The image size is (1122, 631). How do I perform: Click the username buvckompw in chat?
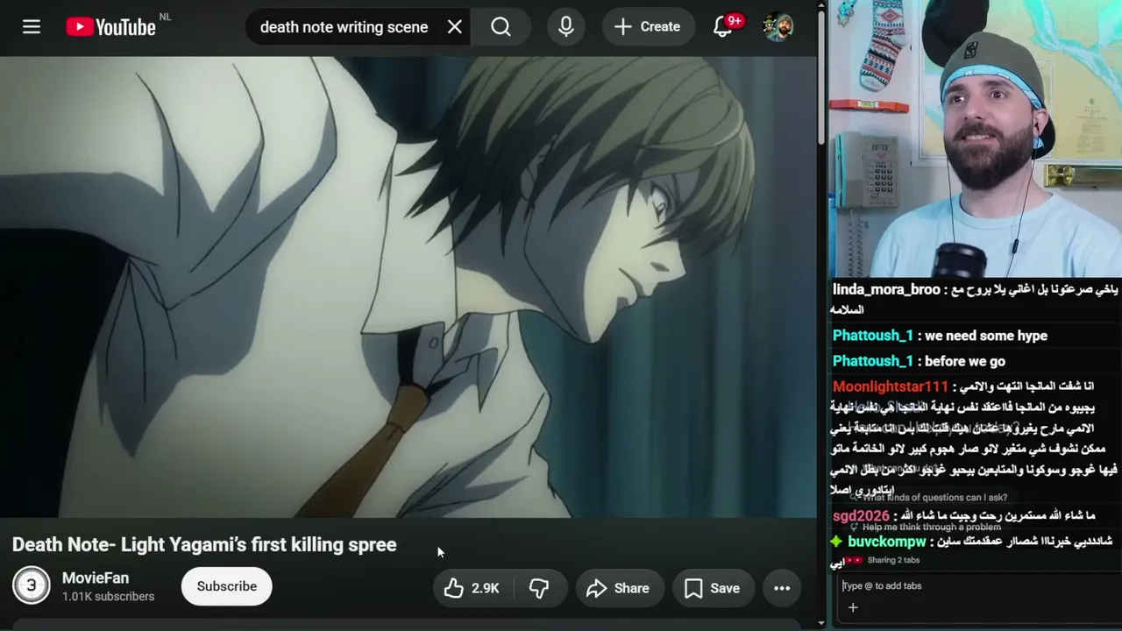[x=887, y=542]
